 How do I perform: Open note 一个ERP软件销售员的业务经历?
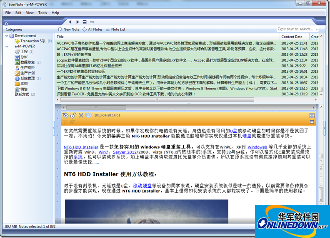(x=81, y=72)
